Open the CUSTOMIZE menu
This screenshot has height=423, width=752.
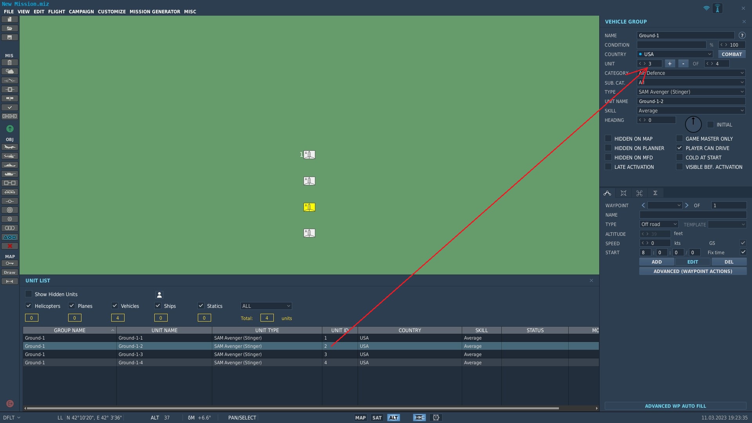[112, 12]
